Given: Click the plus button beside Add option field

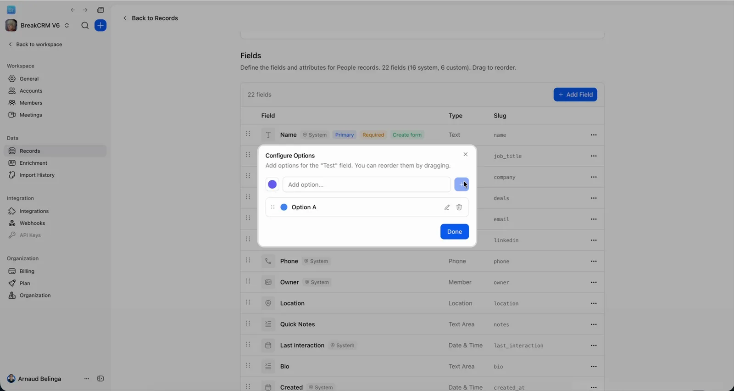Looking at the screenshot, I should 462,184.
